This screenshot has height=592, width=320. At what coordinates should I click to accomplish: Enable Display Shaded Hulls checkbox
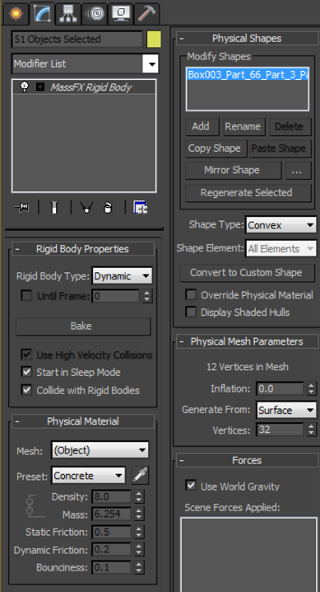pyautogui.click(x=191, y=312)
